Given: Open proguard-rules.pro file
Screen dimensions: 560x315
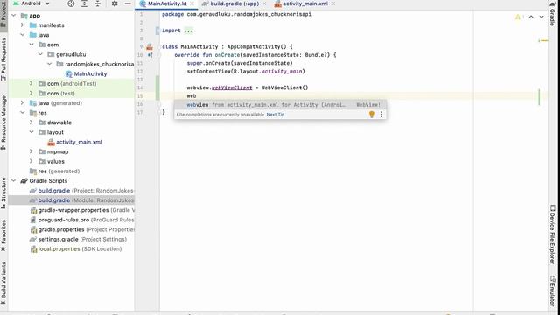Looking at the screenshot, I should tap(81, 220).
